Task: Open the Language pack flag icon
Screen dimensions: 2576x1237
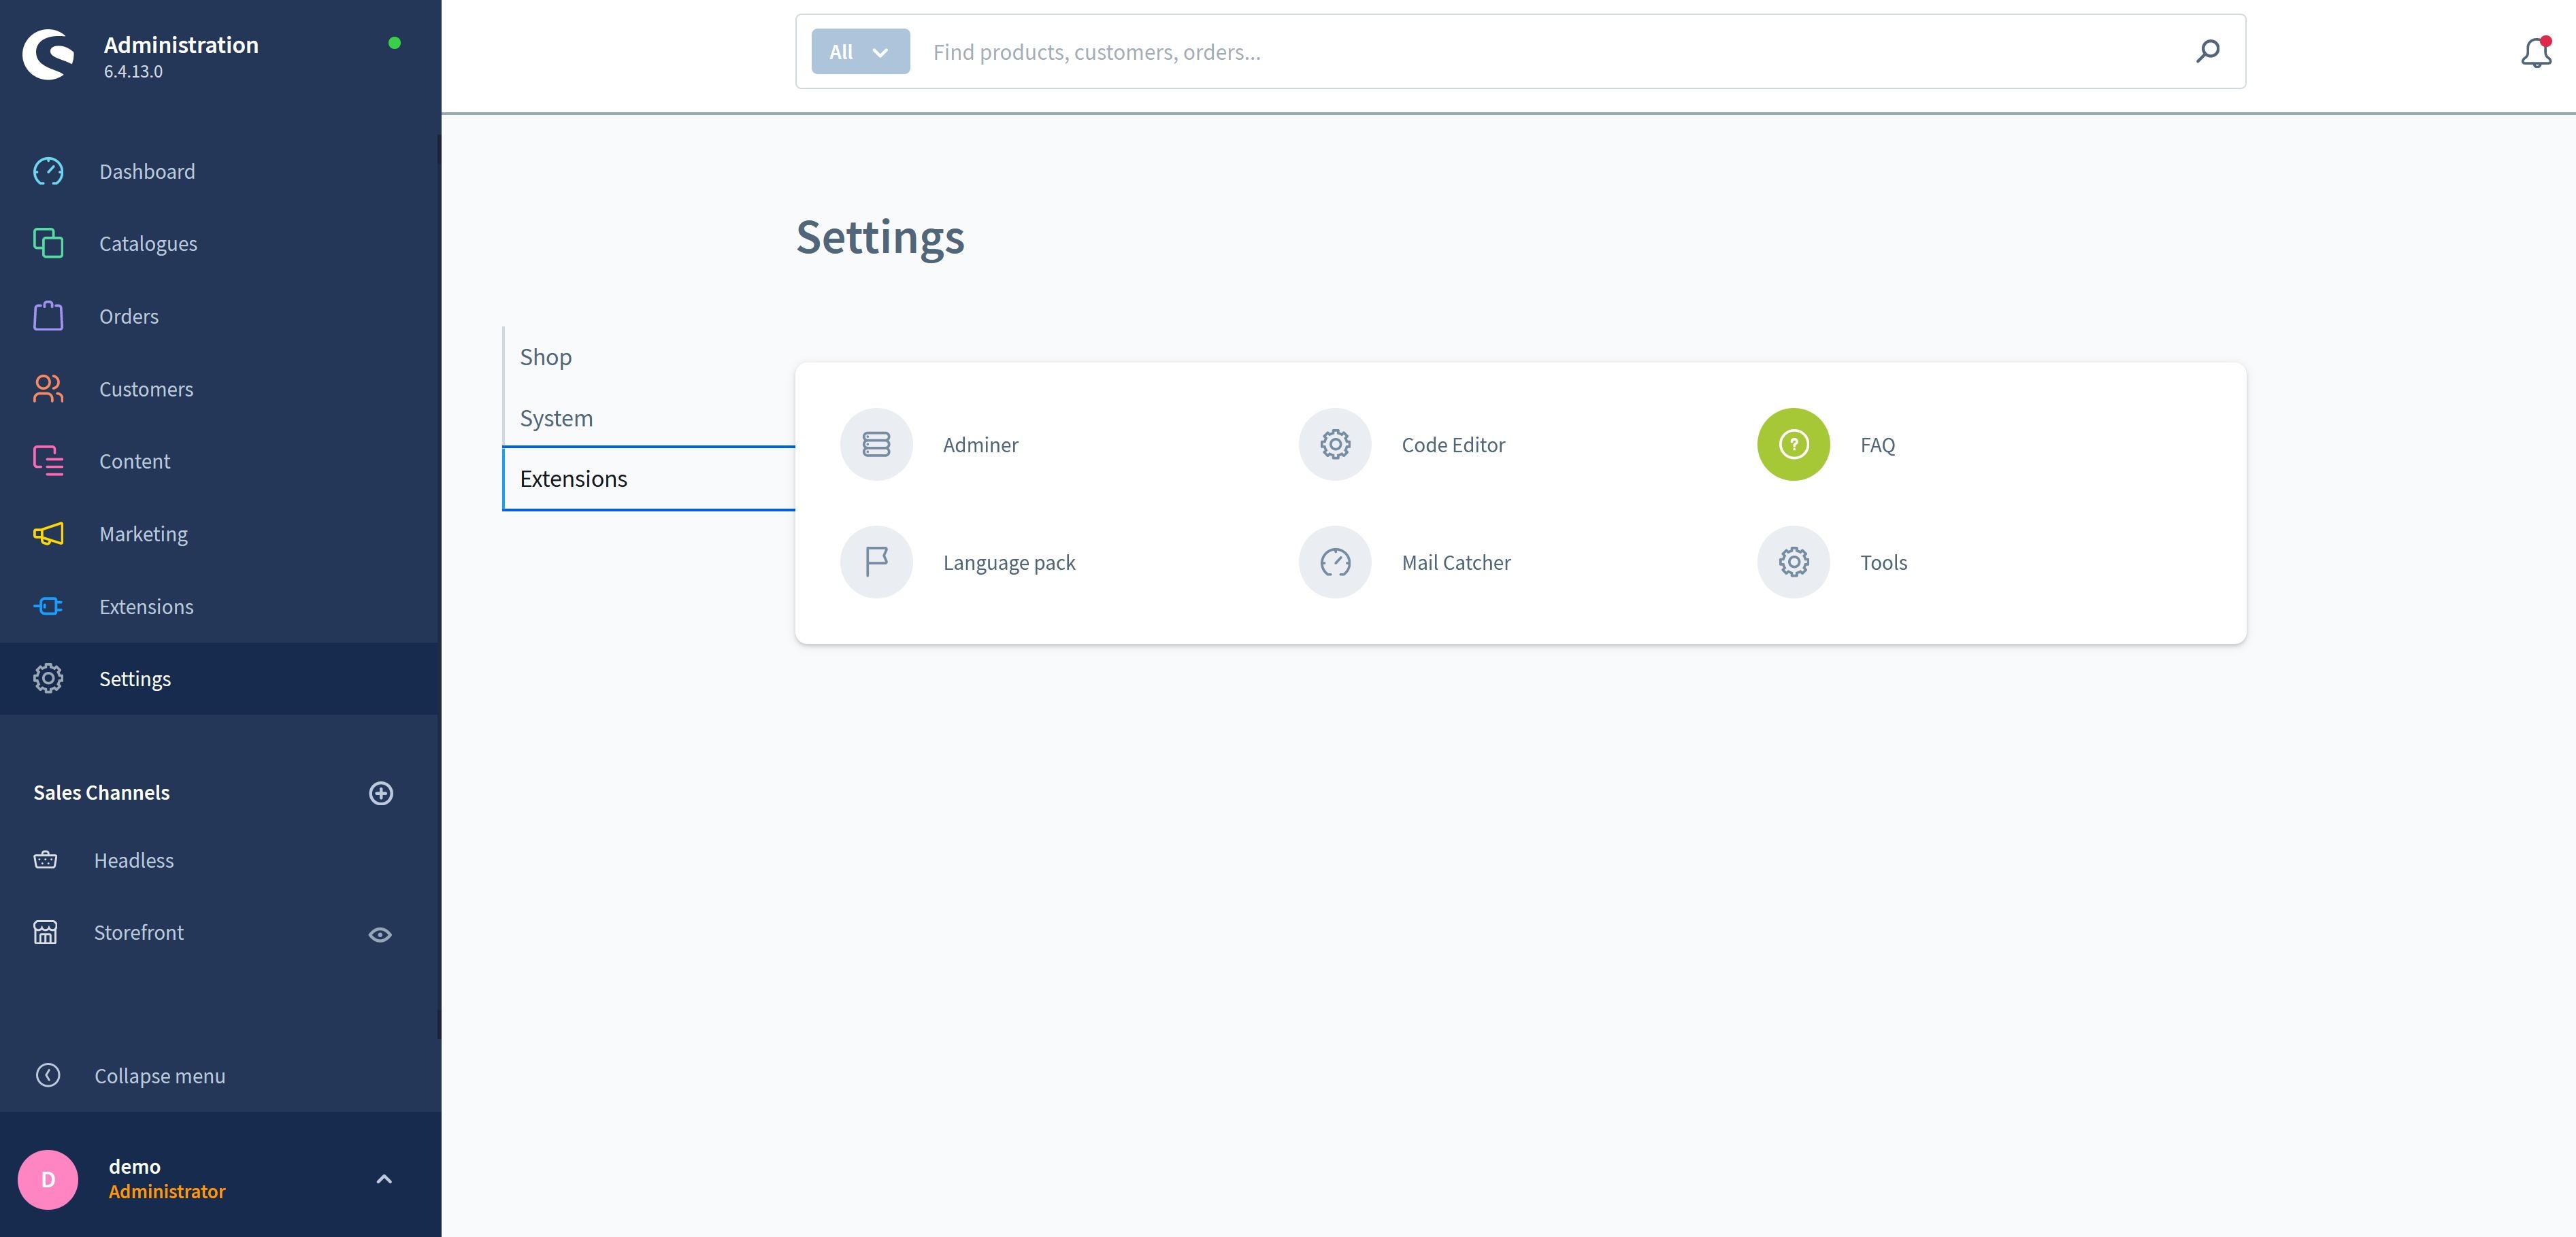Action: tap(876, 562)
